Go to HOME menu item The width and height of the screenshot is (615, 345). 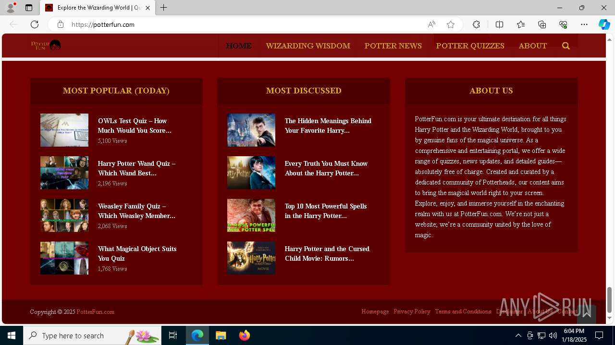(x=239, y=46)
